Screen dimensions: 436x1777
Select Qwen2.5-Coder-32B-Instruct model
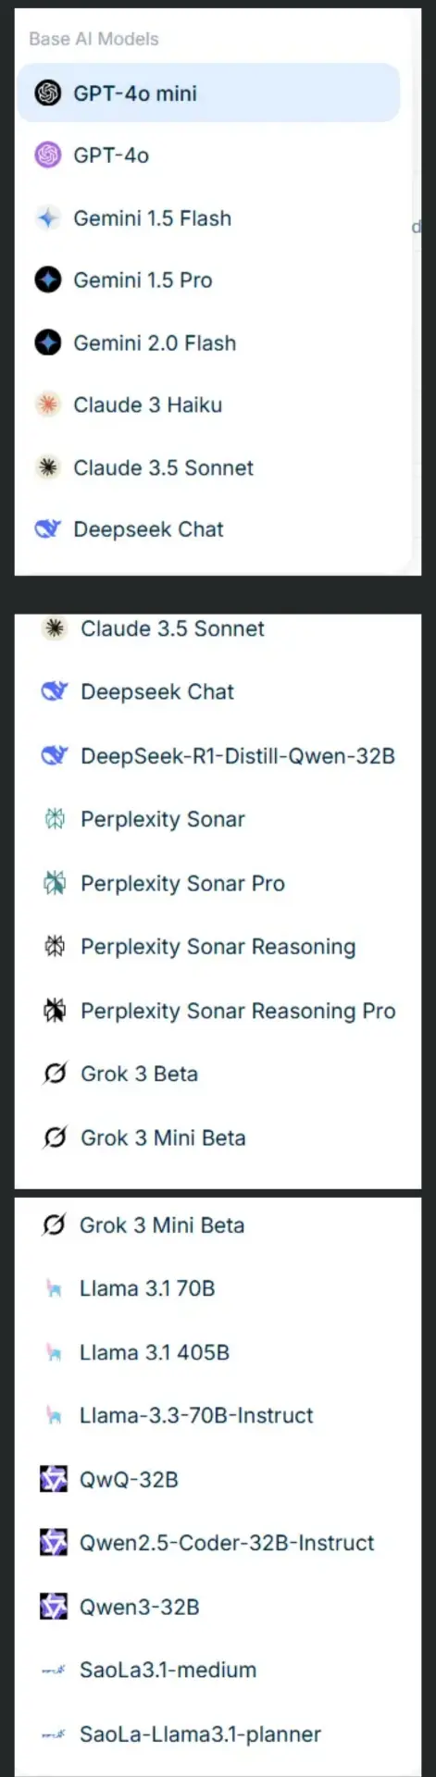tap(218, 1543)
